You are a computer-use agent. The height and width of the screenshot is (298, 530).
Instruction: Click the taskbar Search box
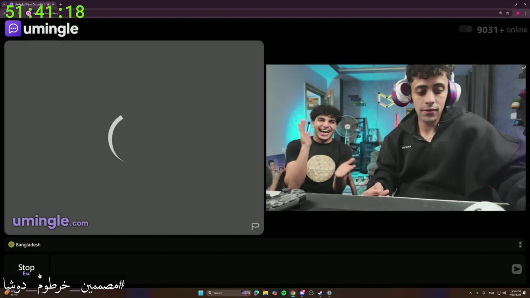coord(229,293)
